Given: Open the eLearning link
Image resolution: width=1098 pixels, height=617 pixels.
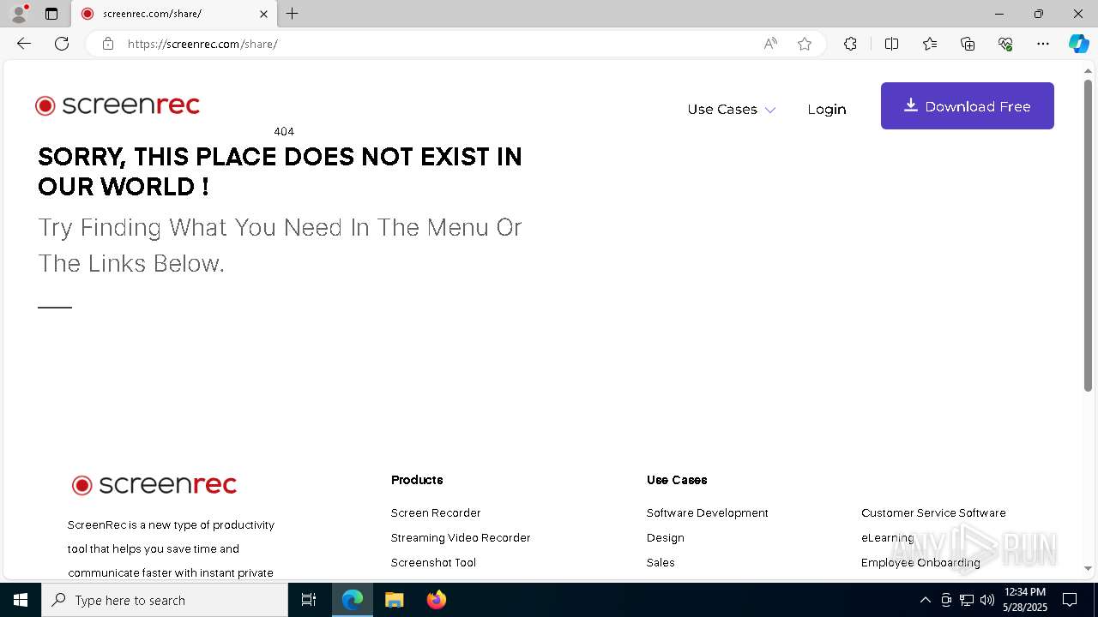Looking at the screenshot, I should click(x=888, y=537).
